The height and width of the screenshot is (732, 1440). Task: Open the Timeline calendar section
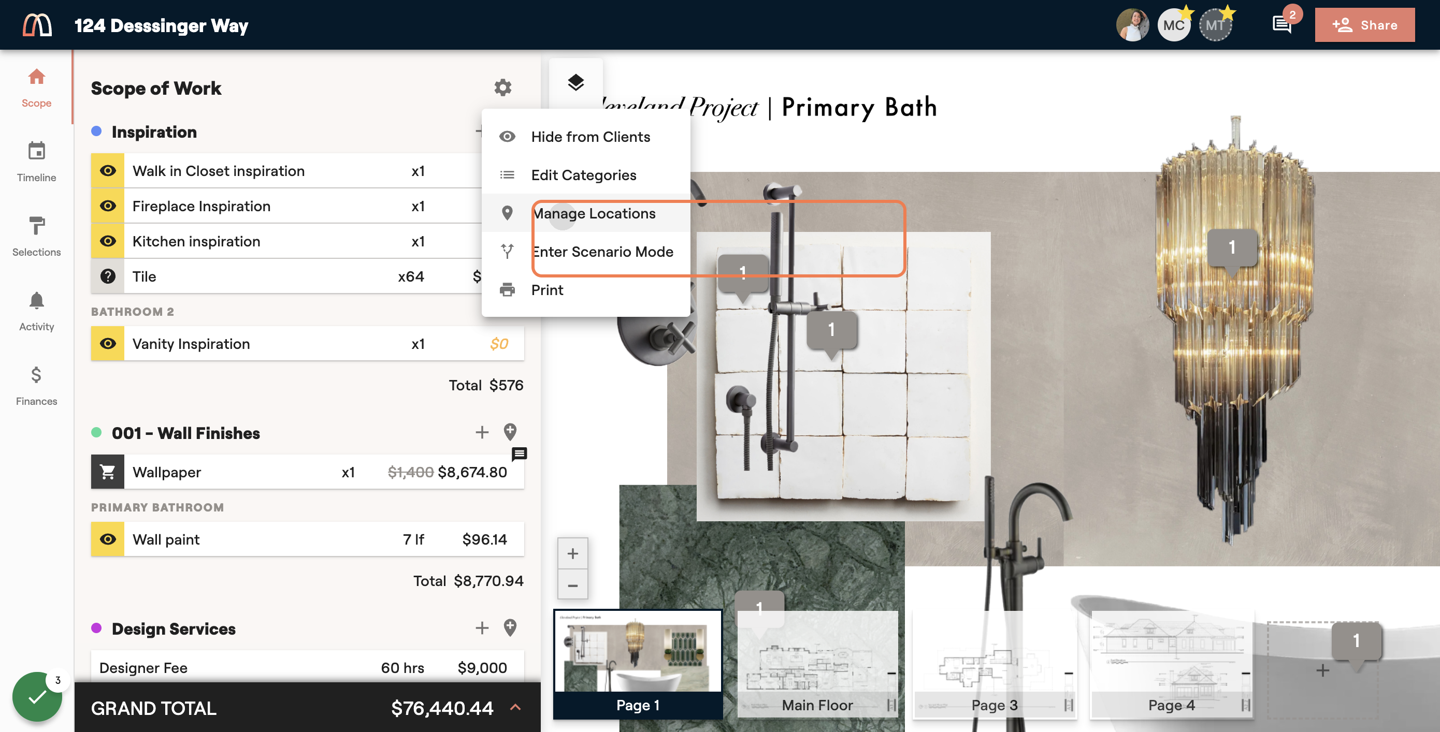click(x=36, y=162)
